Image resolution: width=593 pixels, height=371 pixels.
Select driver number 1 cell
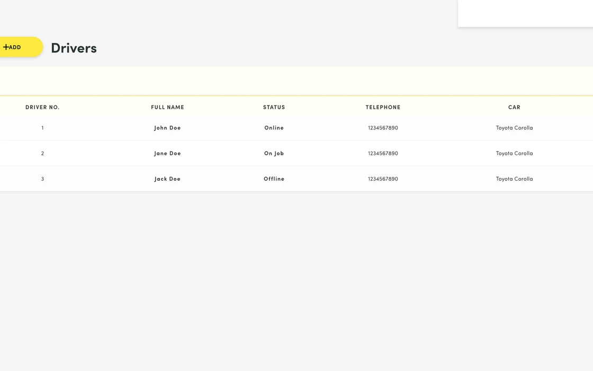click(x=42, y=128)
